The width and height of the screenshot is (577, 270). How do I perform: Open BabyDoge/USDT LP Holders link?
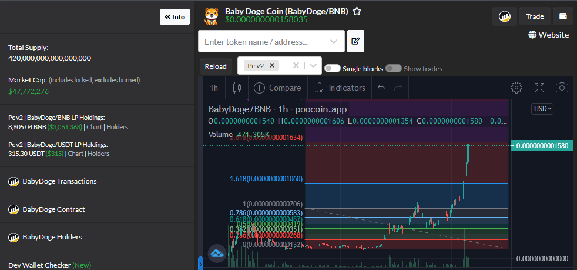point(98,154)
